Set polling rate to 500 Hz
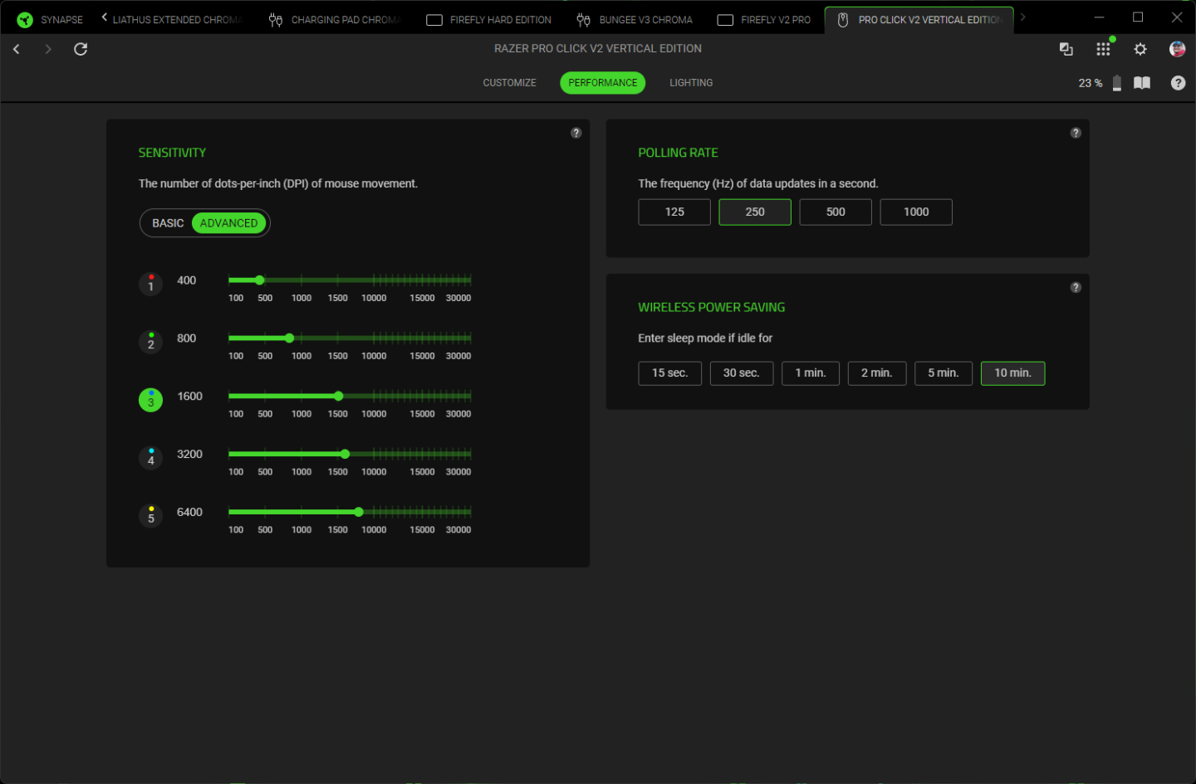1196x784 pixels. (x=836, y=212)
